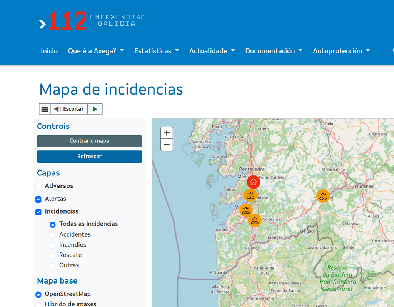Viewport: 394px width, 307px height.
Task: Zoom out the map with minus button
Action: [x=167, y=145]
